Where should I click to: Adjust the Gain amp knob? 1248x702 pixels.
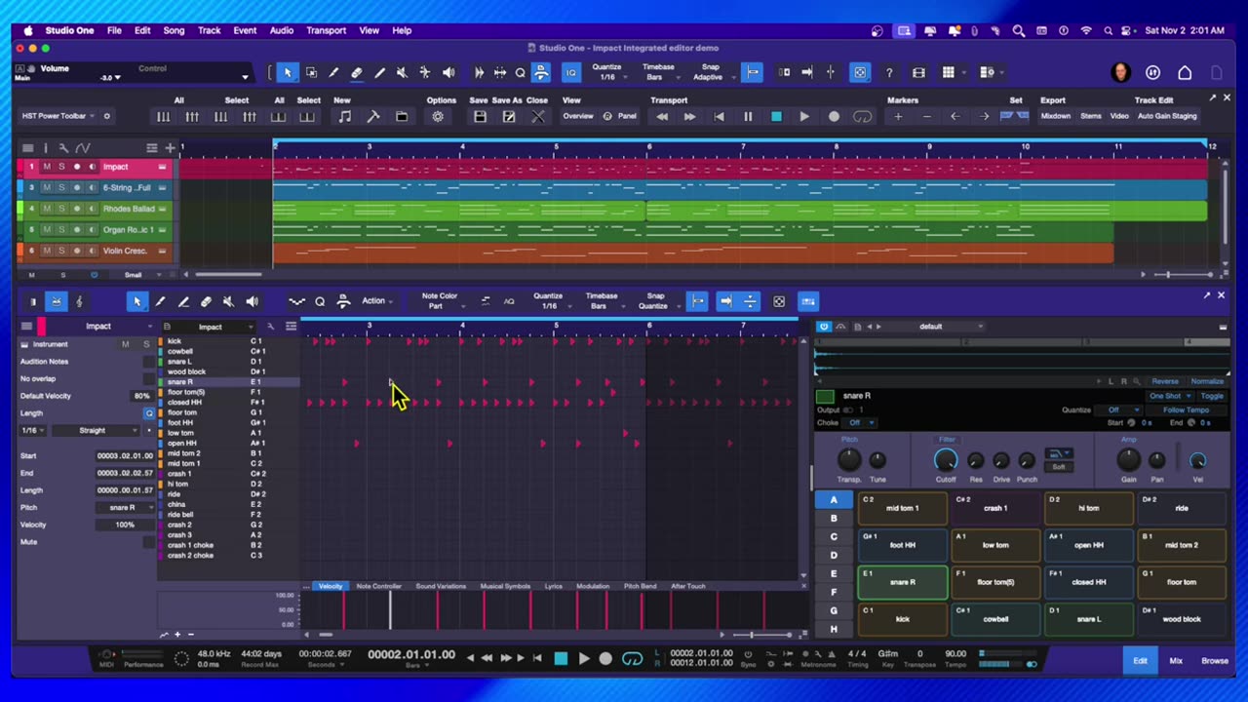[x=1128, y=460]
